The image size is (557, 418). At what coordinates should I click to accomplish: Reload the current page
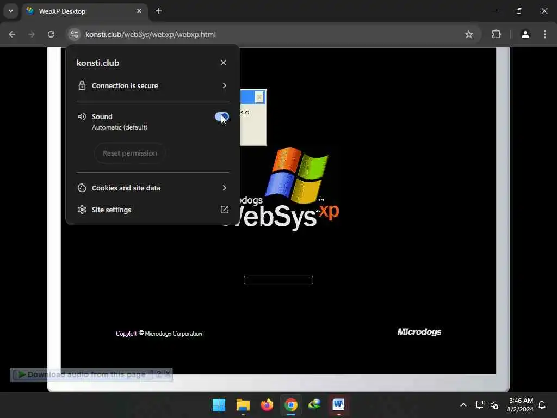(51, 34)
